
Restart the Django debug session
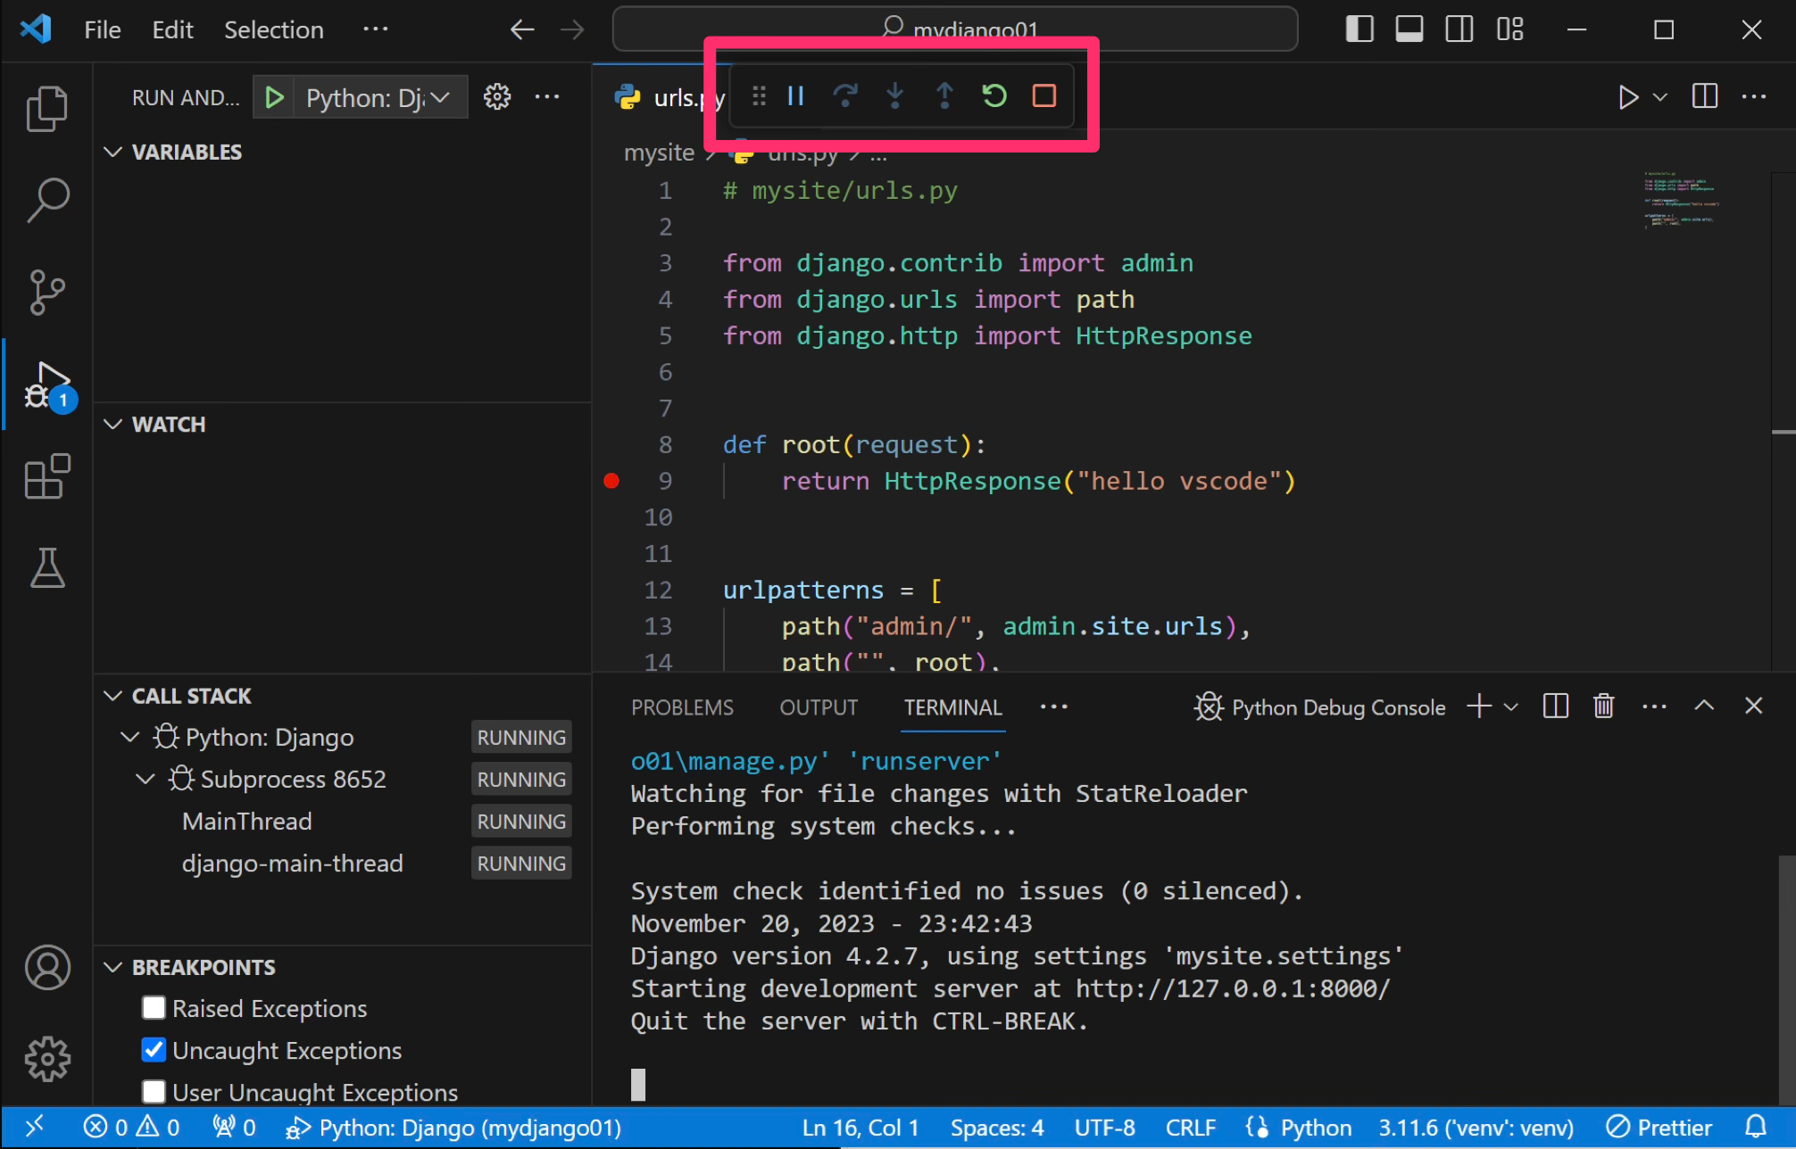tap(994, 96)
